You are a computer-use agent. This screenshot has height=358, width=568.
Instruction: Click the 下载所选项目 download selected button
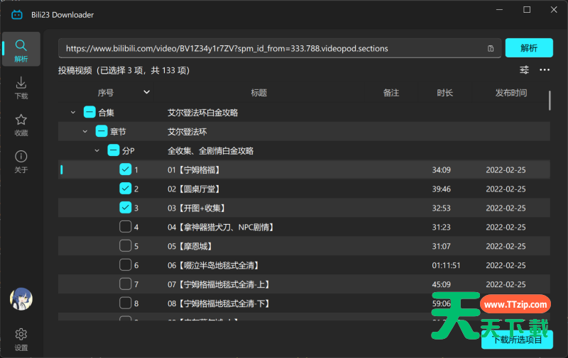(518, 340)
